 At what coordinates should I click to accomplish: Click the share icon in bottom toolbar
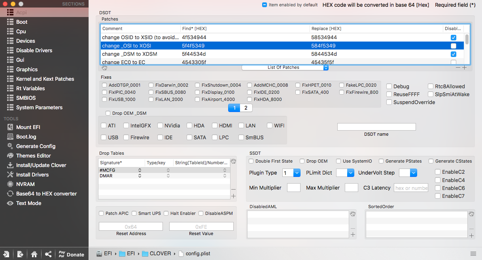(x=48, y=254)
